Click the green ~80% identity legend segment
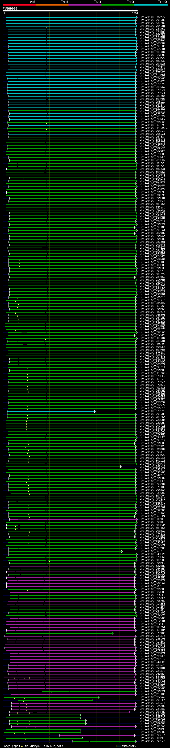The width and height of the screenshot is (170, 748). (118, 5)
